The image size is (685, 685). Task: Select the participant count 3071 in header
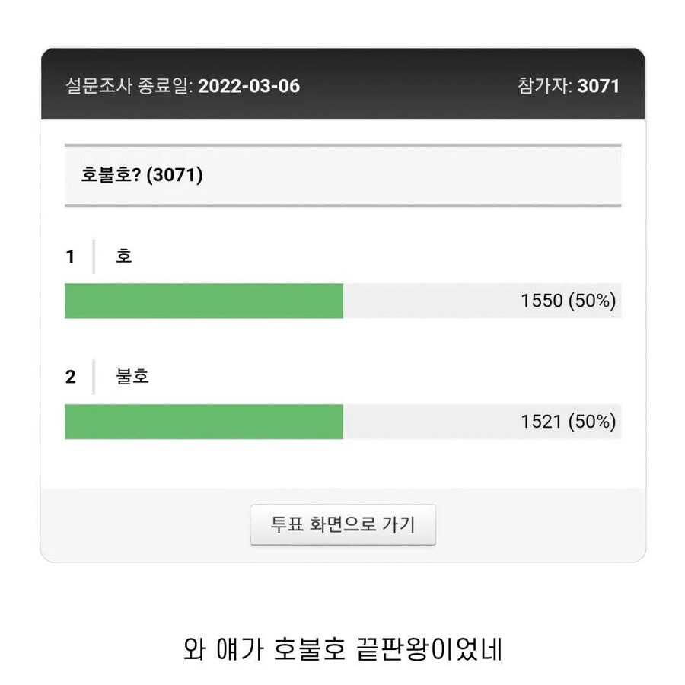click(x=598, y=86)
